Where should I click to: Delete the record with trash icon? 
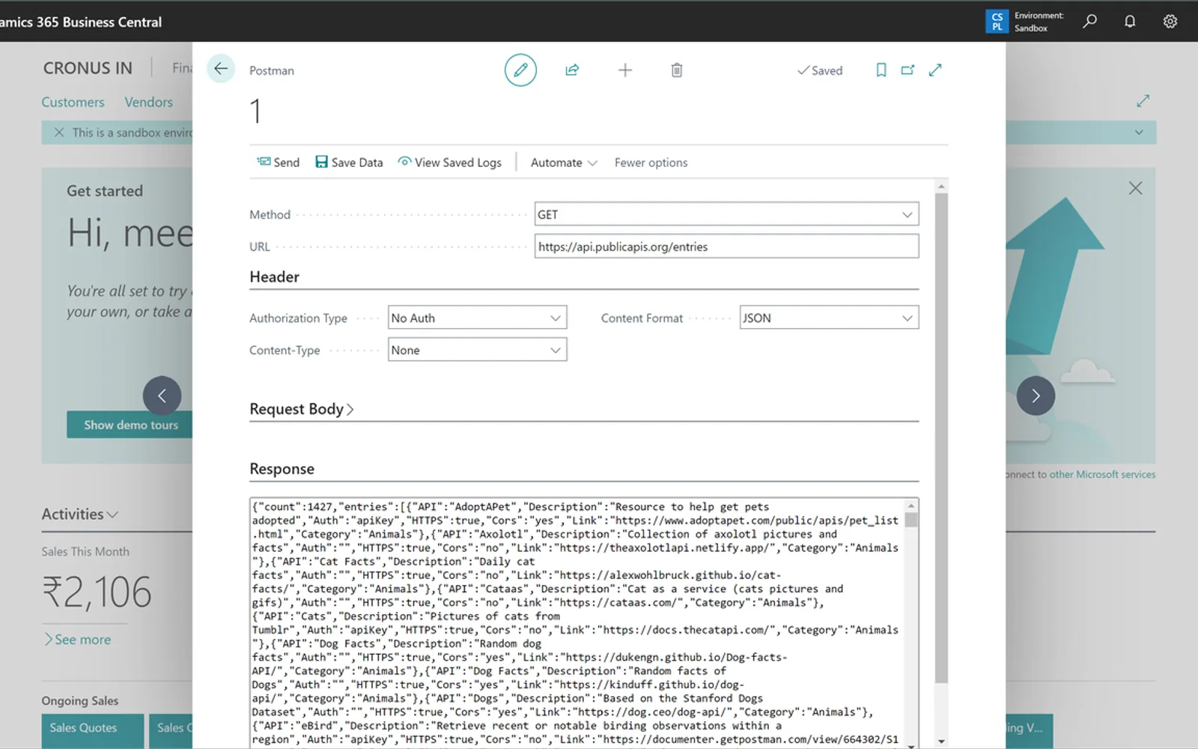(x=677, y=70)
